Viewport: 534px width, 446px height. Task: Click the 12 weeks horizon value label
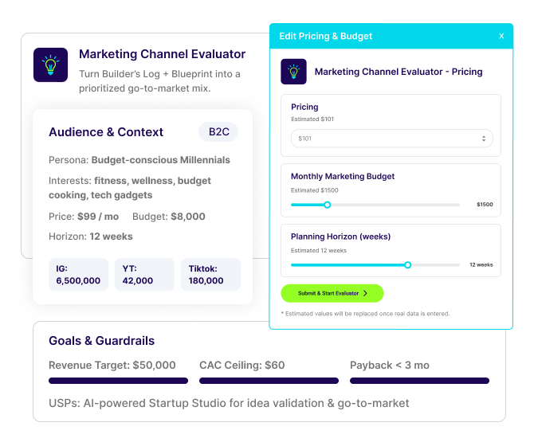[x=481, y=264]
